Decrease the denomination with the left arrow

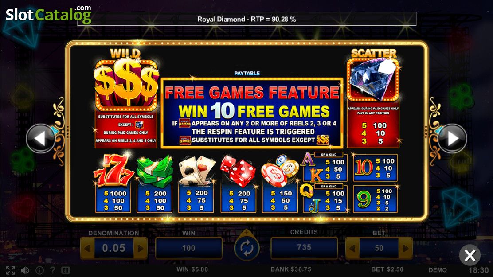point(87,248)
